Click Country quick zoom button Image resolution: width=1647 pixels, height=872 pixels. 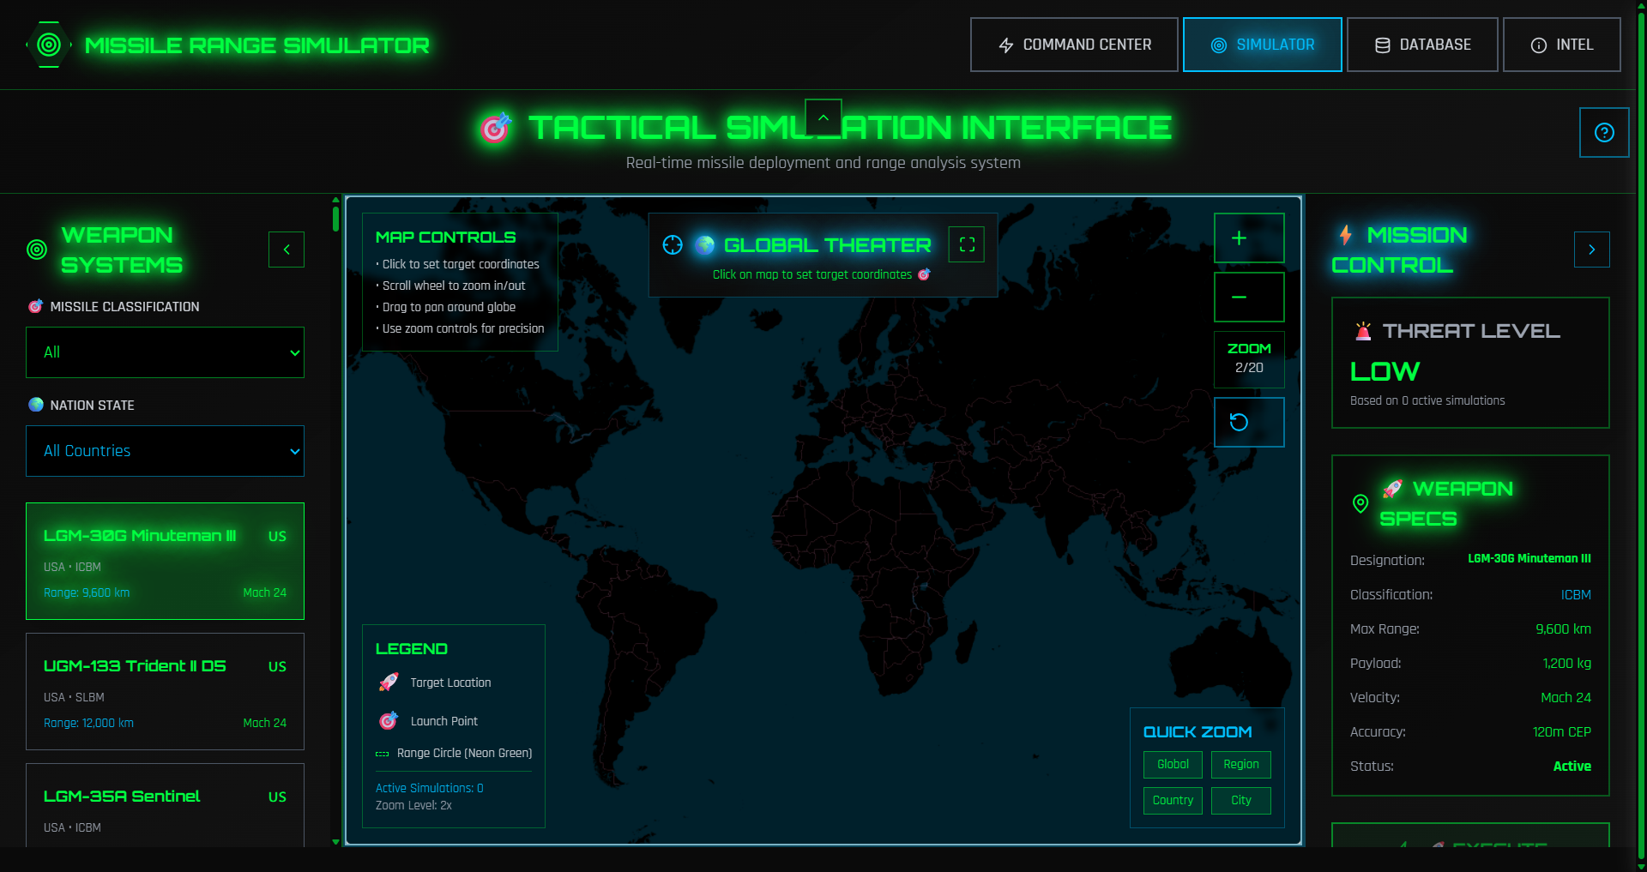pyautogui.click(x=1173, y=800)
